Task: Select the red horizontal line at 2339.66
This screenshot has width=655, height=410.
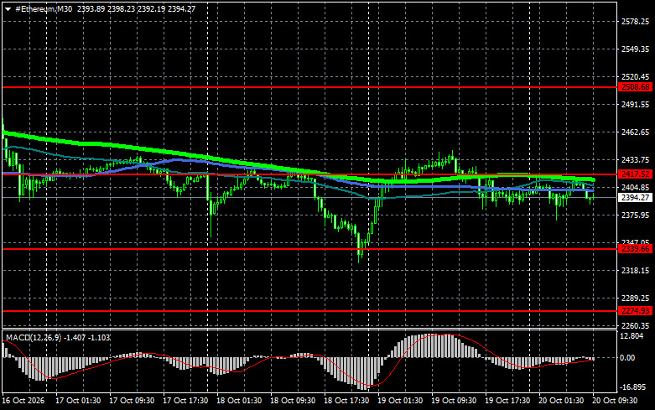Action: point(310,249)
